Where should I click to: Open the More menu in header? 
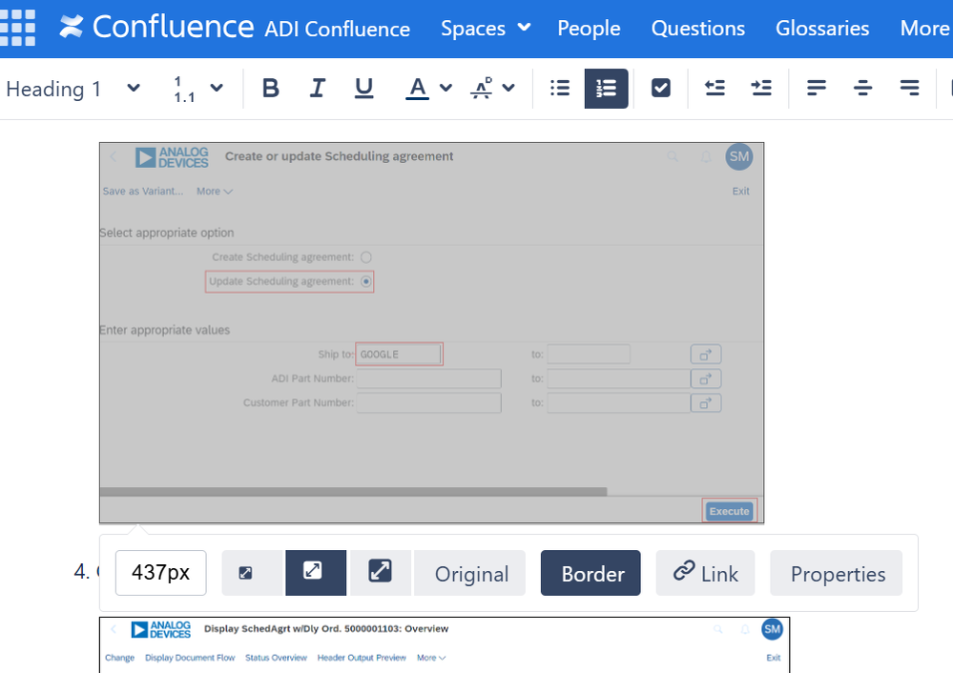point(925,28)
